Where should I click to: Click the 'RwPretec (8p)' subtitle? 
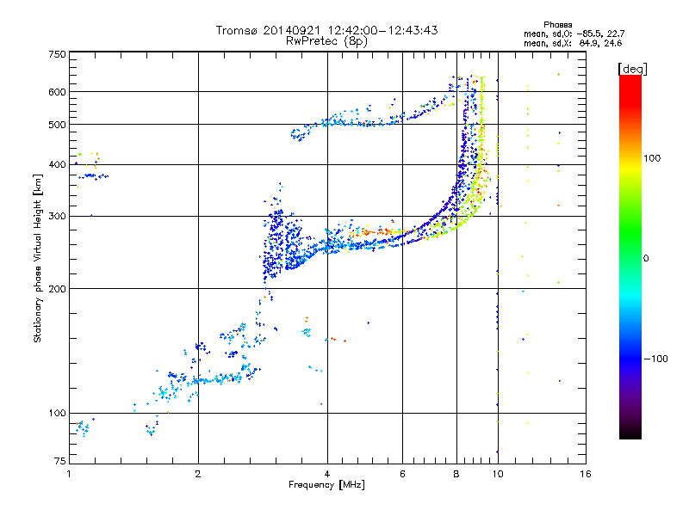(x=326, y=41)
